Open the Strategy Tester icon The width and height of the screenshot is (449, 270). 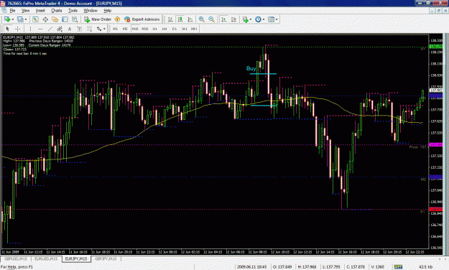point(75,19)
